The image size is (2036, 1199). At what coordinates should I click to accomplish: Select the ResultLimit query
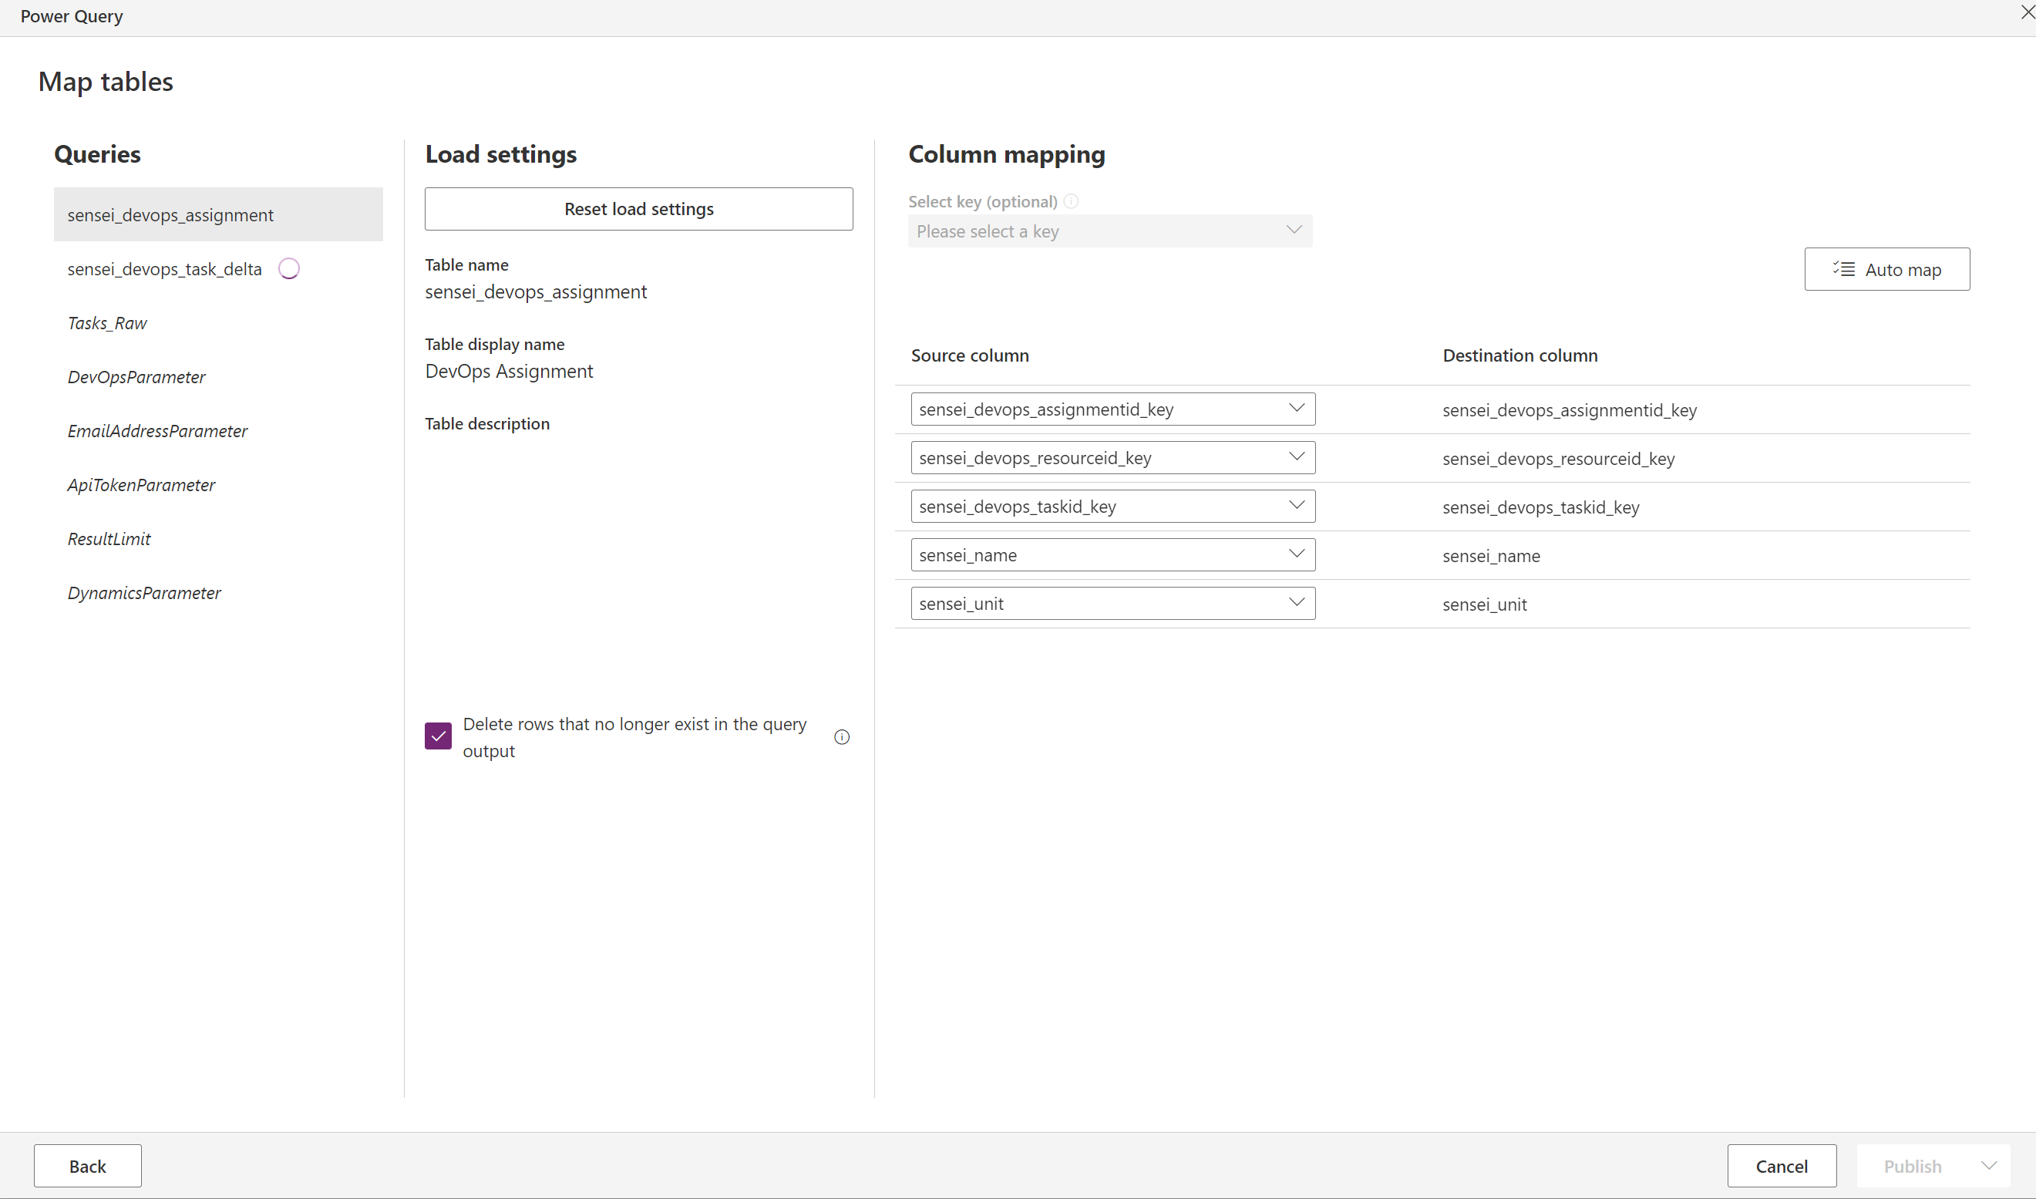pyautogui.click(x=218, y=539)
